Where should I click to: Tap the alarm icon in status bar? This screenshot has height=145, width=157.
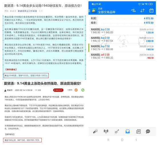click(x=139, y=4)
